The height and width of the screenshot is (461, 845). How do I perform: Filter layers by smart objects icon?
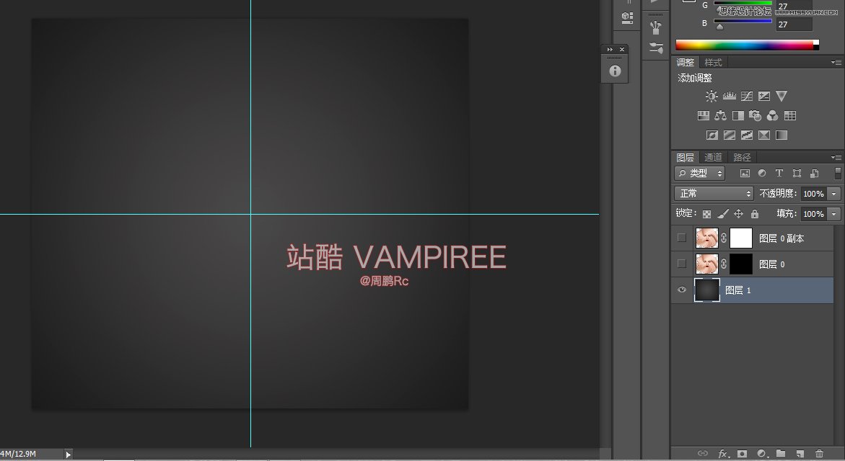[814, 173]
